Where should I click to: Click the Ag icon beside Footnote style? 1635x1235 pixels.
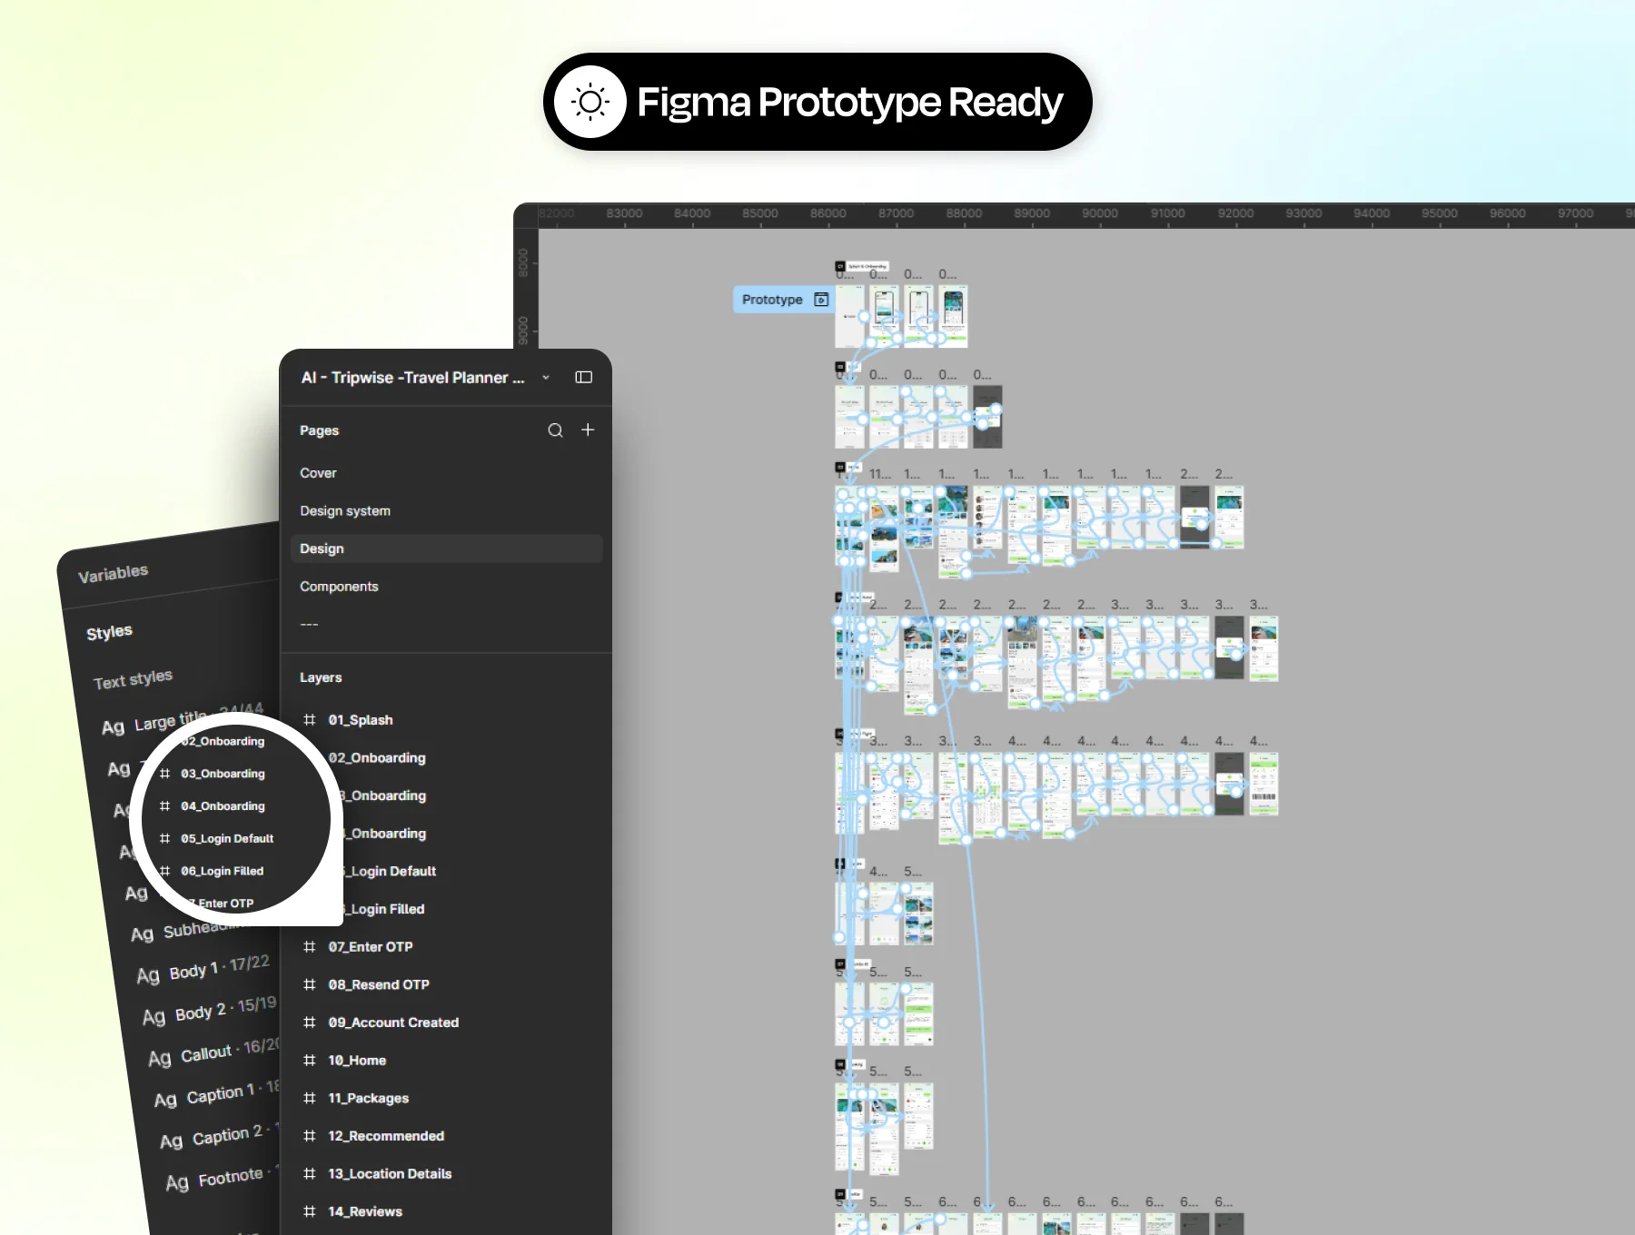(177, 1182)
